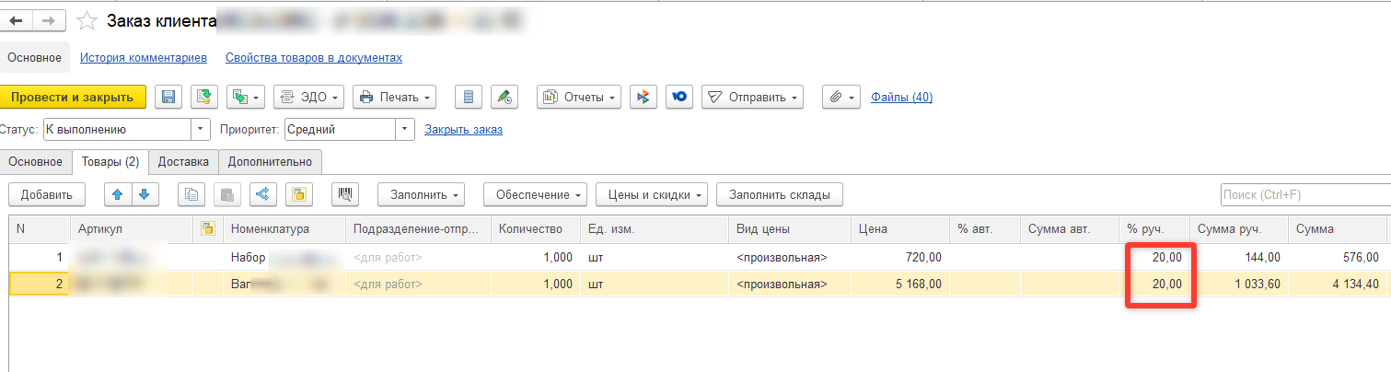
Task: Click the Цена column header
Action: point(899,228)
